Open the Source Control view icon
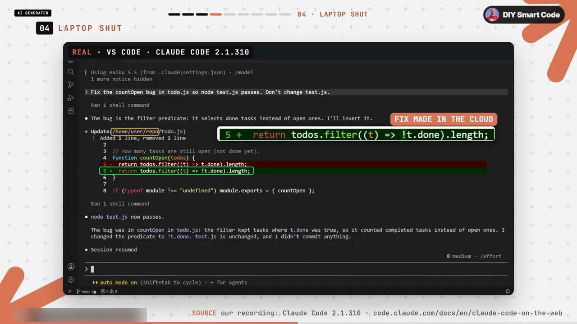 (x=71, y=85)
